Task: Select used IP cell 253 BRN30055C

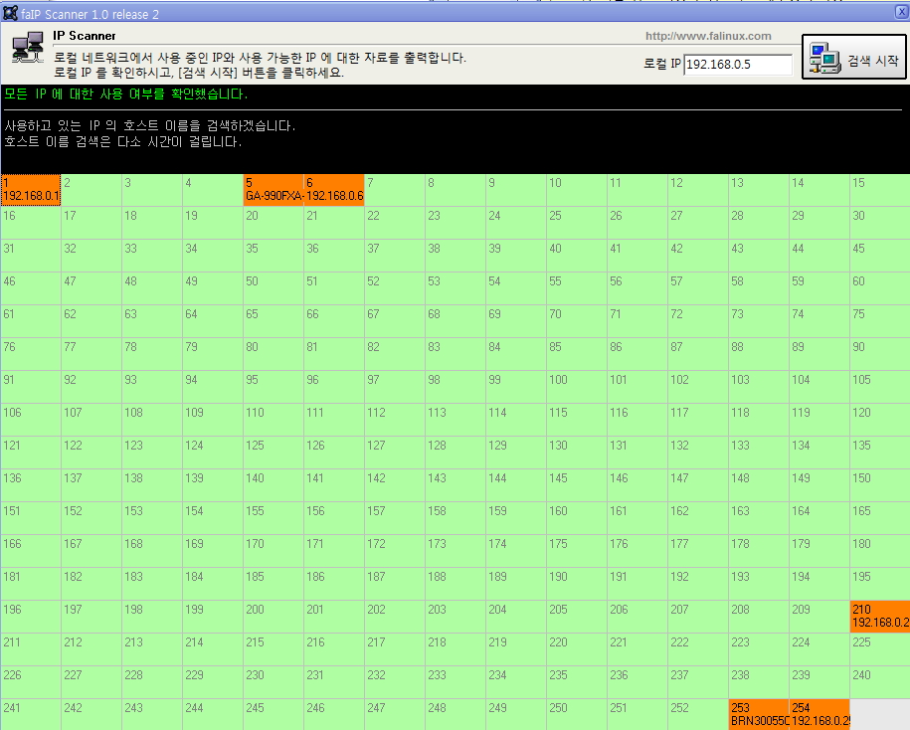Action: tap(759, 715)
